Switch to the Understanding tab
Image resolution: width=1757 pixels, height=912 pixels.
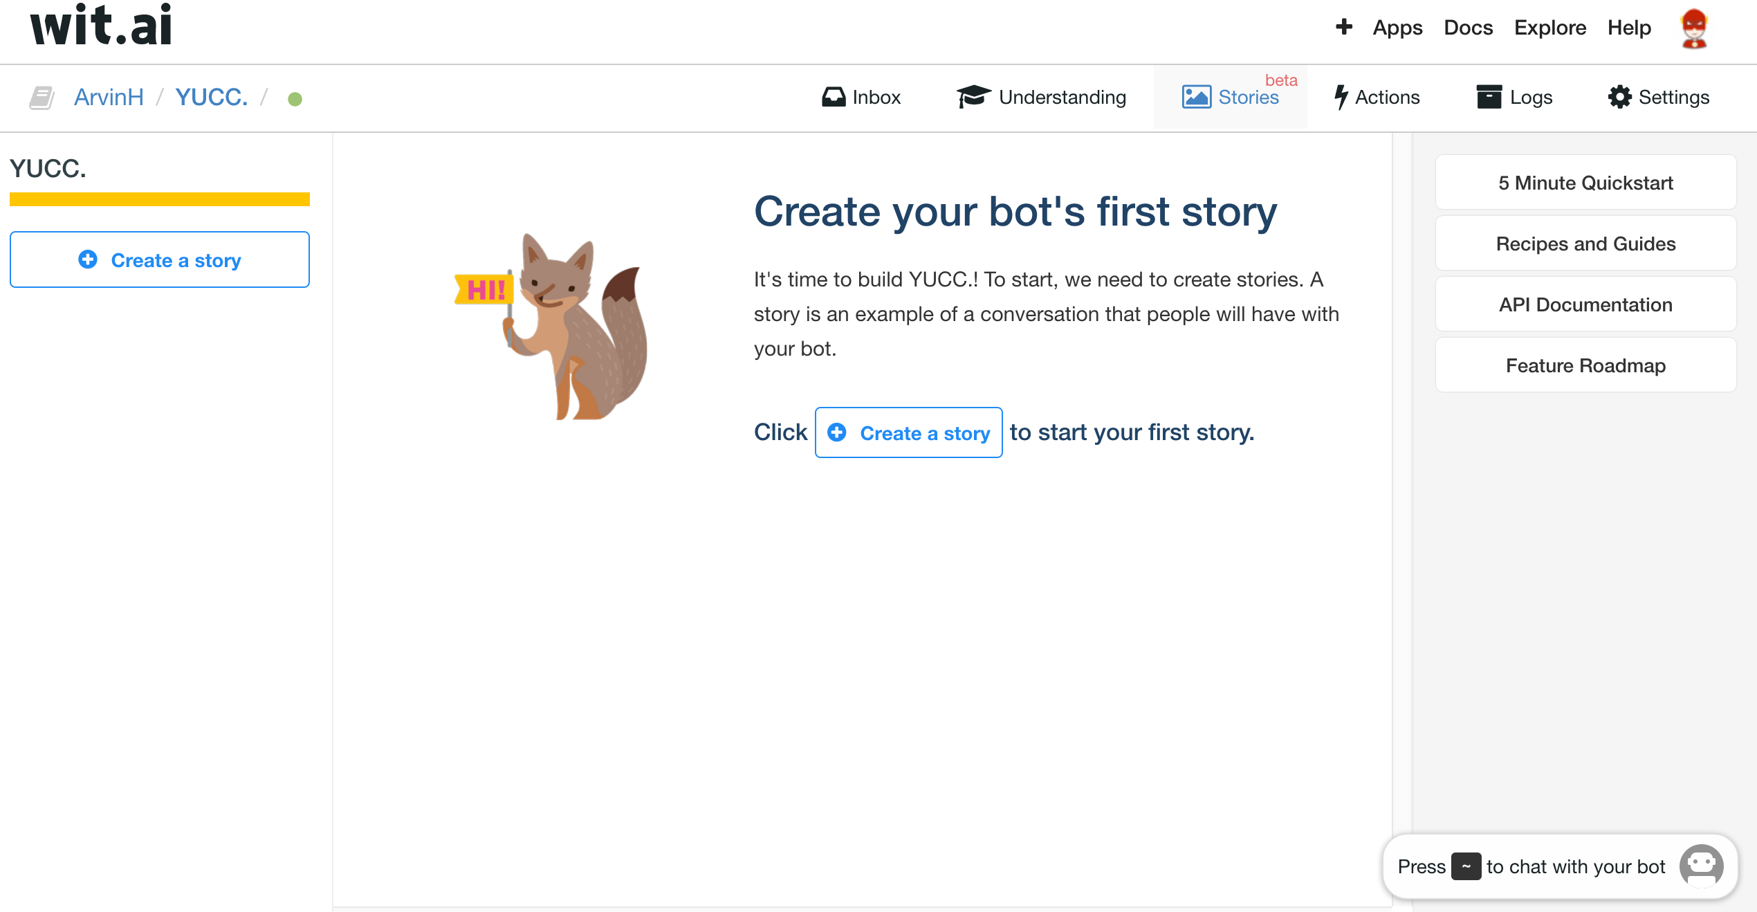1041,97
